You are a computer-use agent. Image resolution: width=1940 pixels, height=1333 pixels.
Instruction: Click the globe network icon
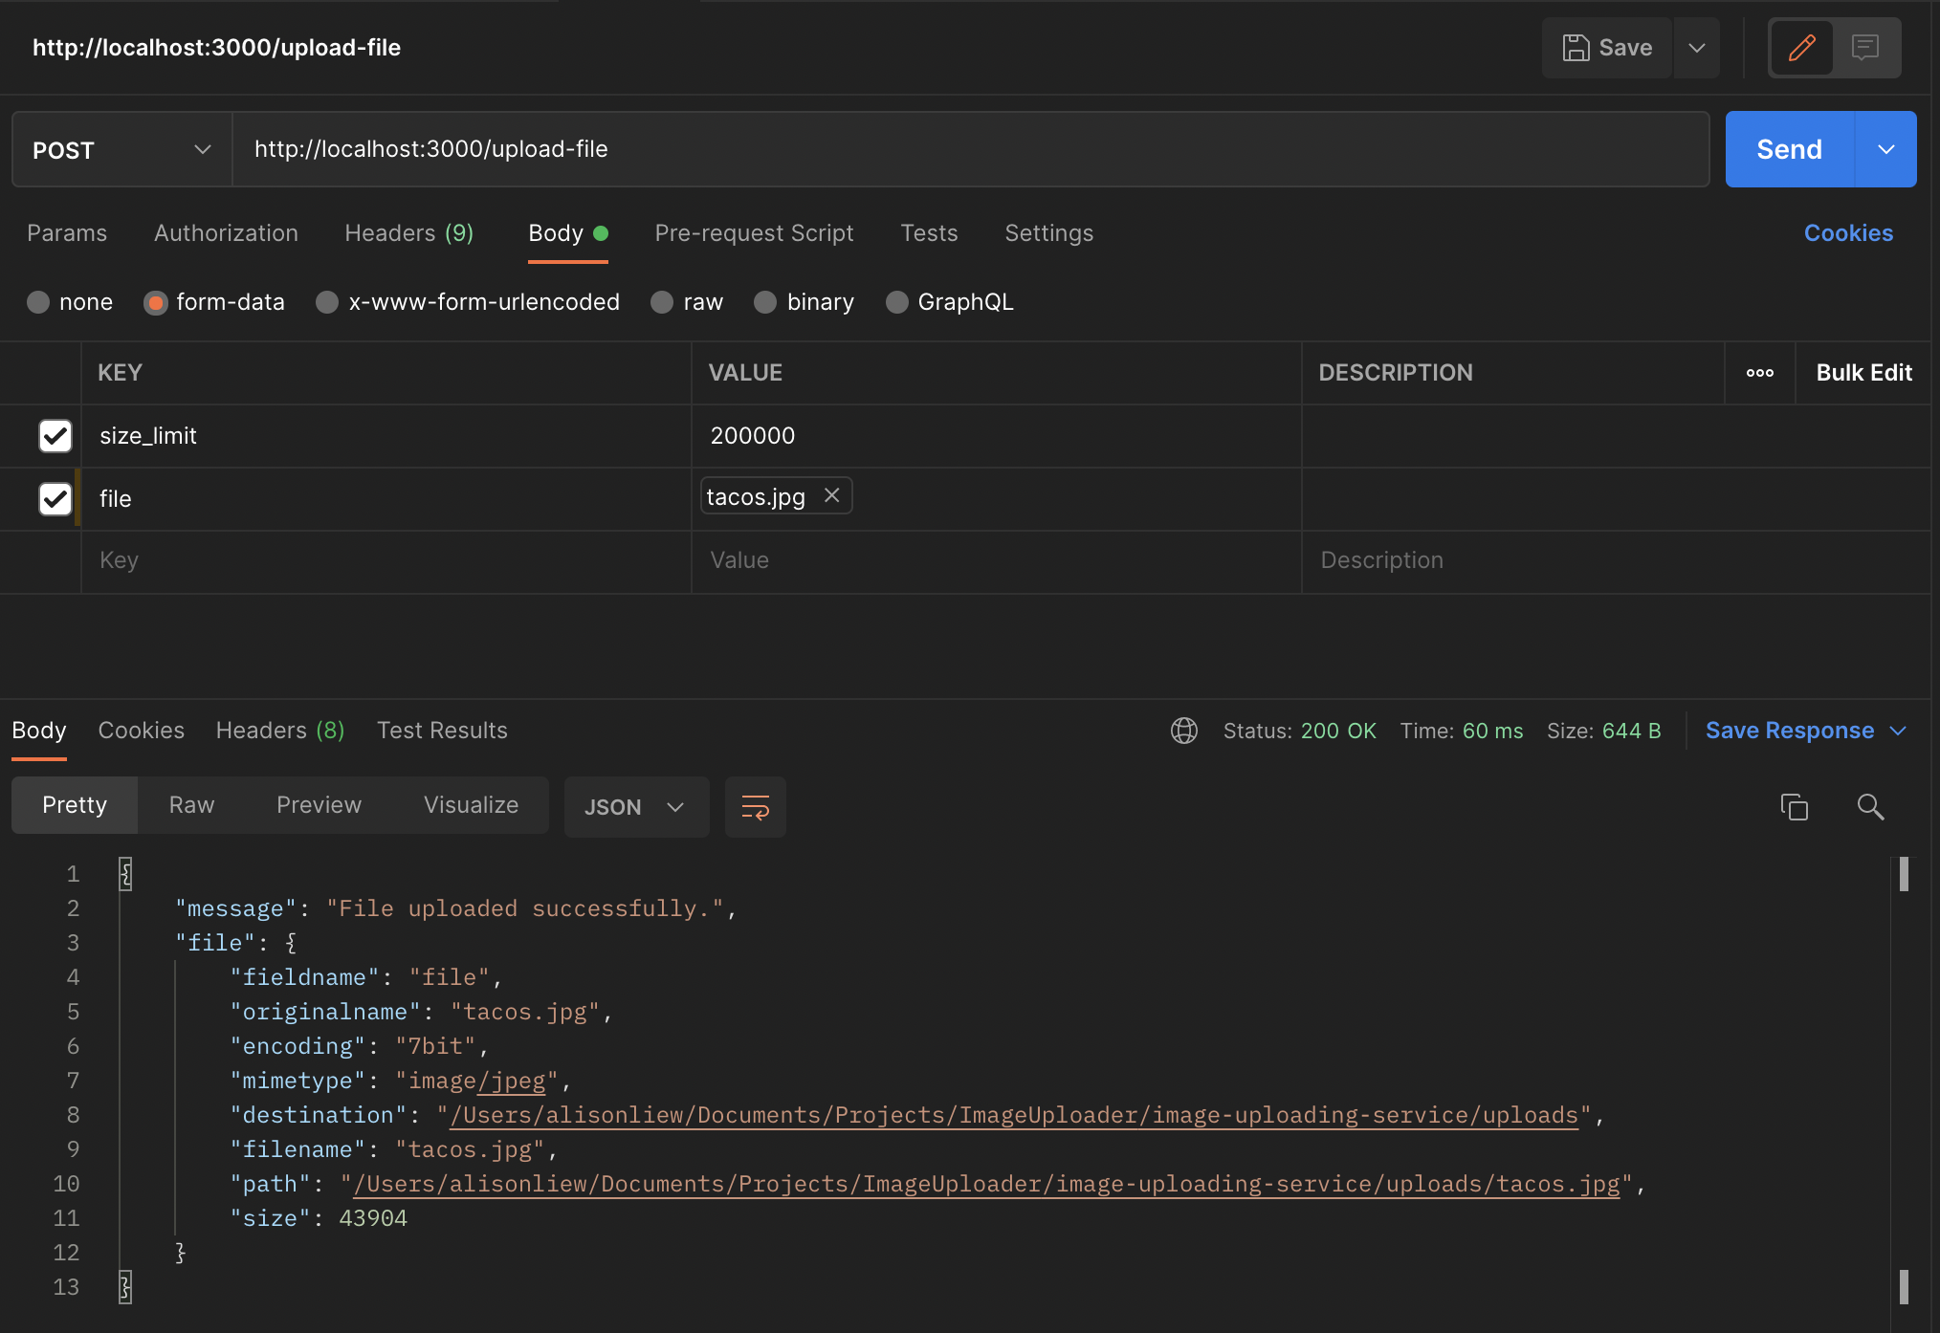[1184, 731]
